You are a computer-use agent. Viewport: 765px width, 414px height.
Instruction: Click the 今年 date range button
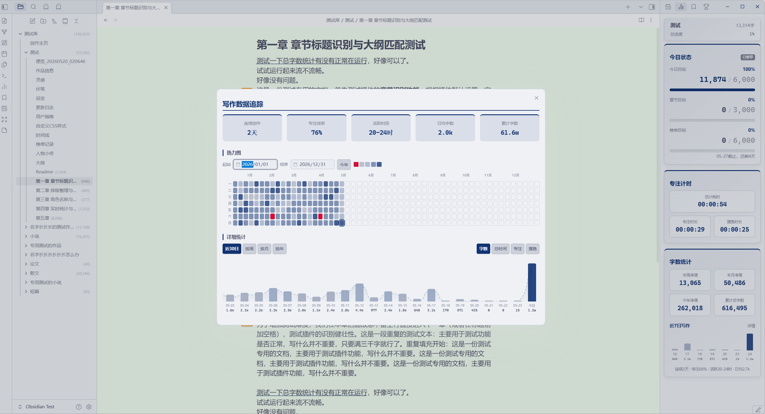(344, 164)
